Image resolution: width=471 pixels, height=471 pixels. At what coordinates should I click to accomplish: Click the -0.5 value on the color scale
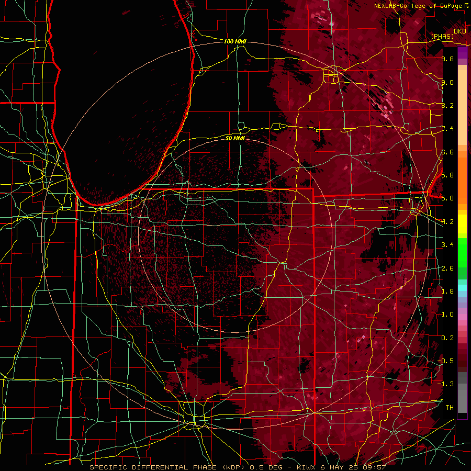coord(445,361)
